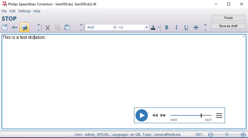The height and width of the screenshot is (138, 248).
Task: Open the Edit menu
Action: click(12, 11)
